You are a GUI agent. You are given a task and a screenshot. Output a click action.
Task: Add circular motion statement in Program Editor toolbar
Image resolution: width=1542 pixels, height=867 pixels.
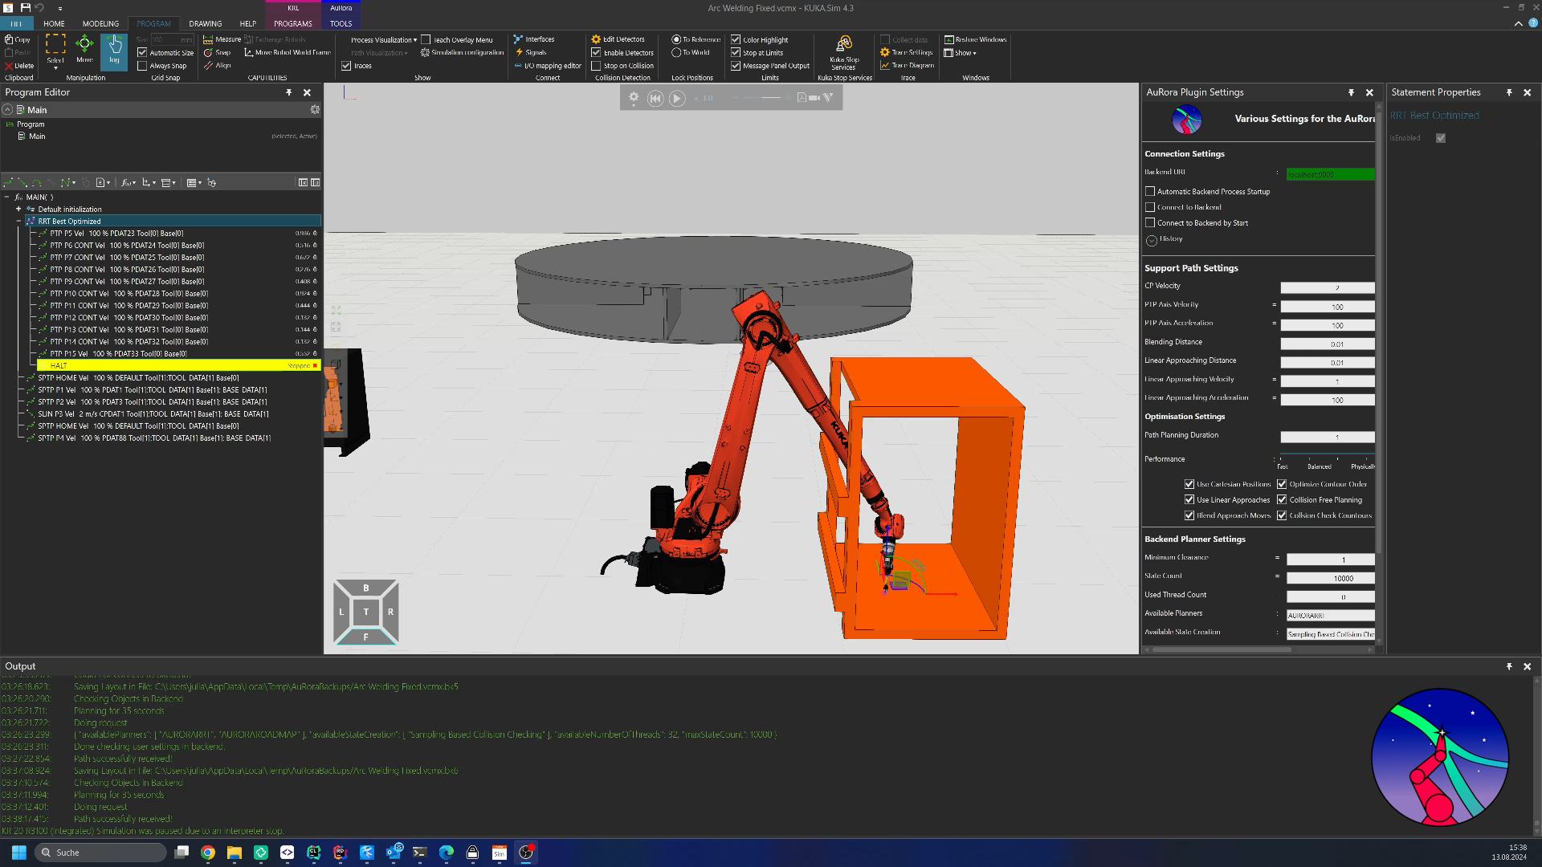point(36,183)
